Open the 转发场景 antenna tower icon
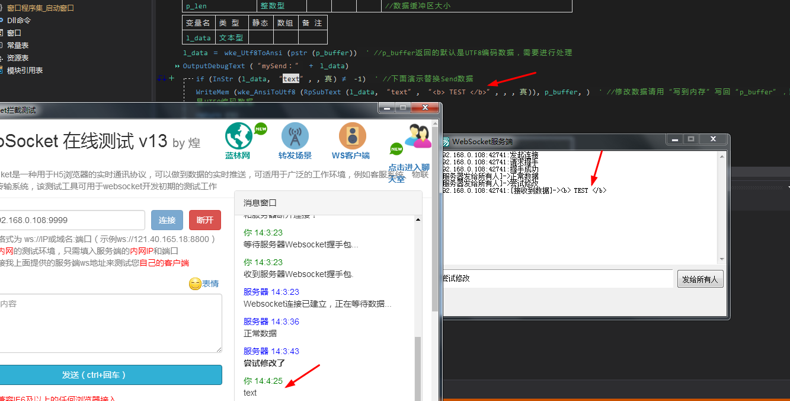The width and height of the screenshot is (790, 401). (x=295, y=136)
